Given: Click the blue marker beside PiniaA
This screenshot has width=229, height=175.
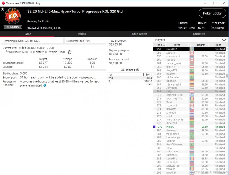Looking at the screenshot, I should coord(154,127).
